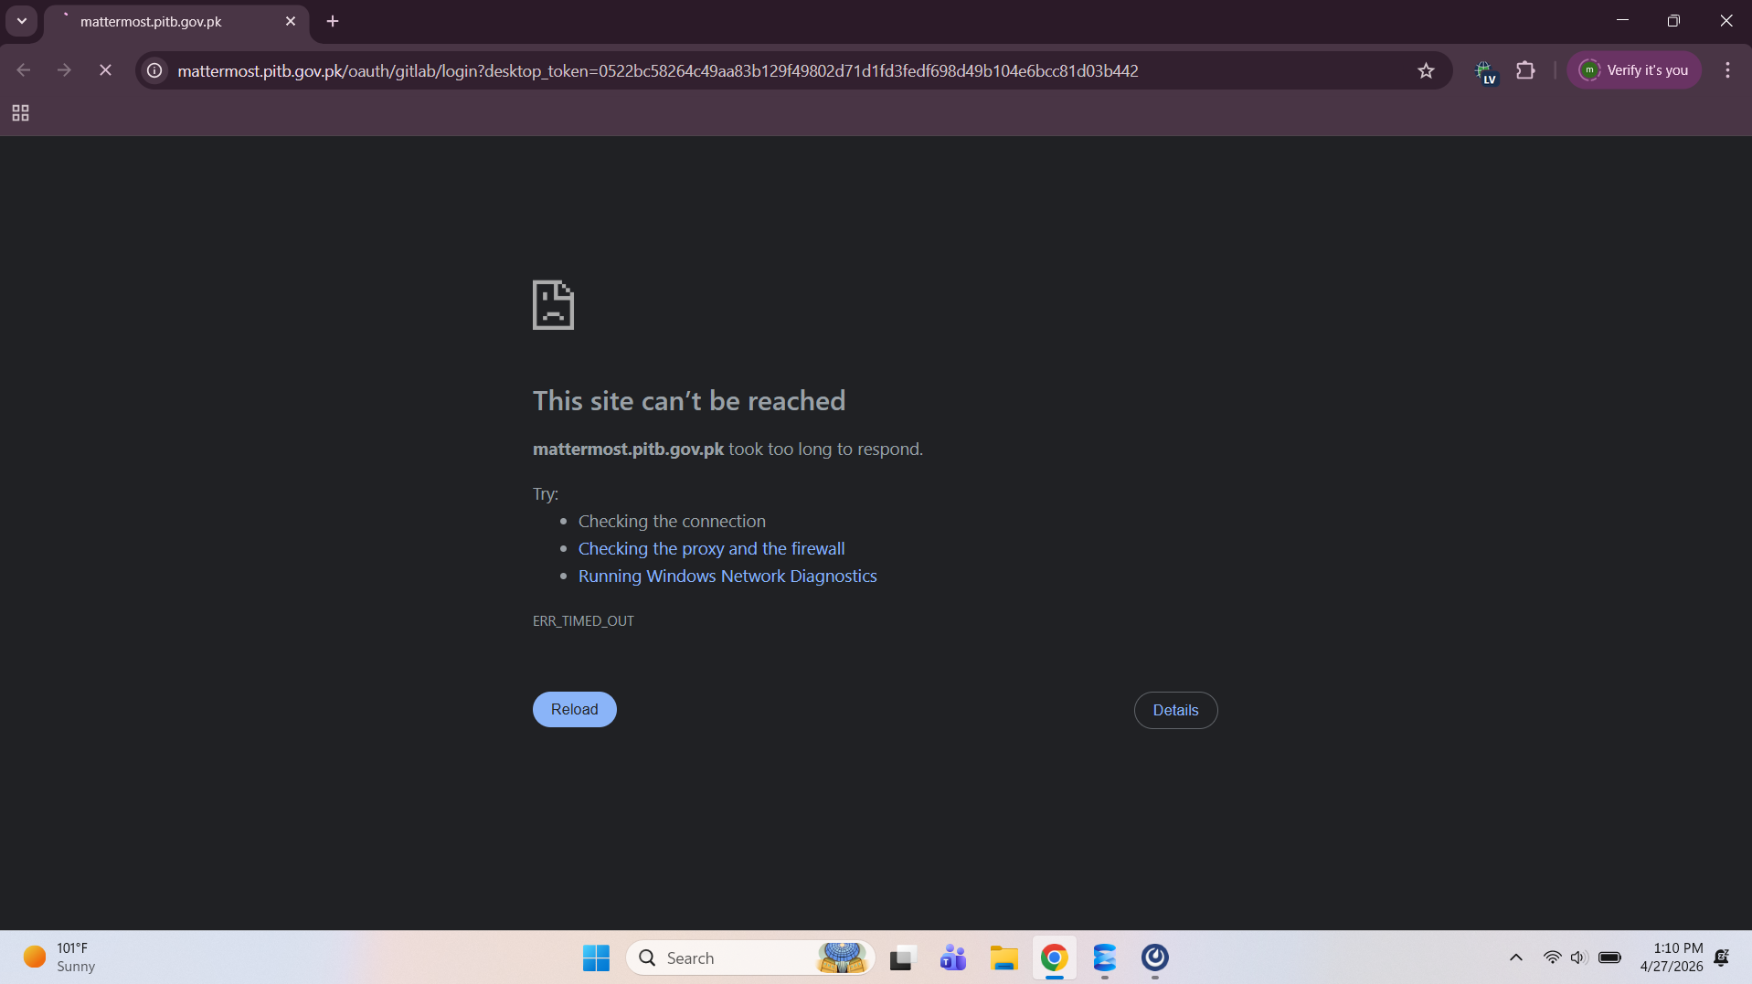Close the mattermost.pitb.gov.pk tab
This screenshot has width=1752, height=984.
point(291,21)
